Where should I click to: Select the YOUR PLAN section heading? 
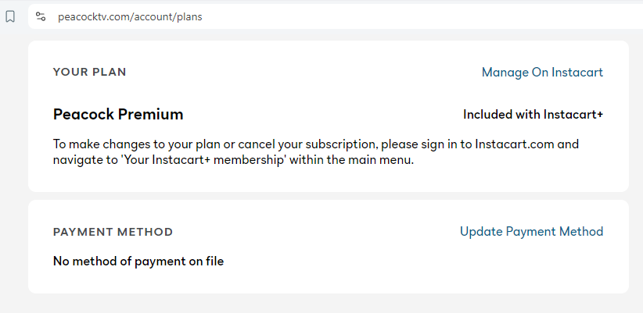click(89, 73)
